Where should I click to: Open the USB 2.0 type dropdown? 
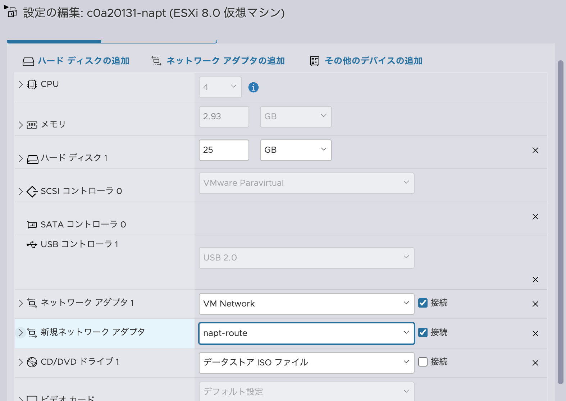(307, 258)
